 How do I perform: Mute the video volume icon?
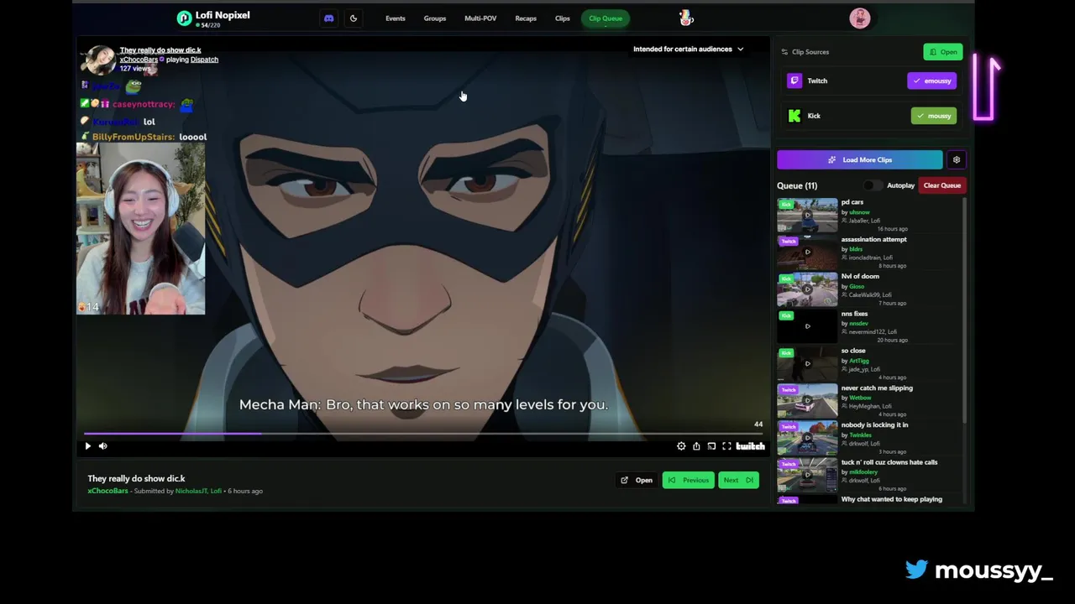click(x=103, y=446)
